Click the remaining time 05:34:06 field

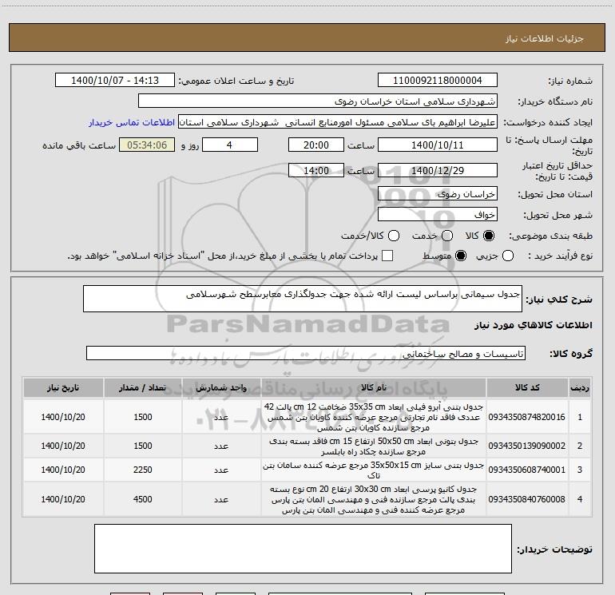point(147,145)
